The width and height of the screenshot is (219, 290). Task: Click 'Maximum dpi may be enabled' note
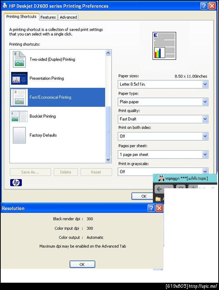coord(82,246)
